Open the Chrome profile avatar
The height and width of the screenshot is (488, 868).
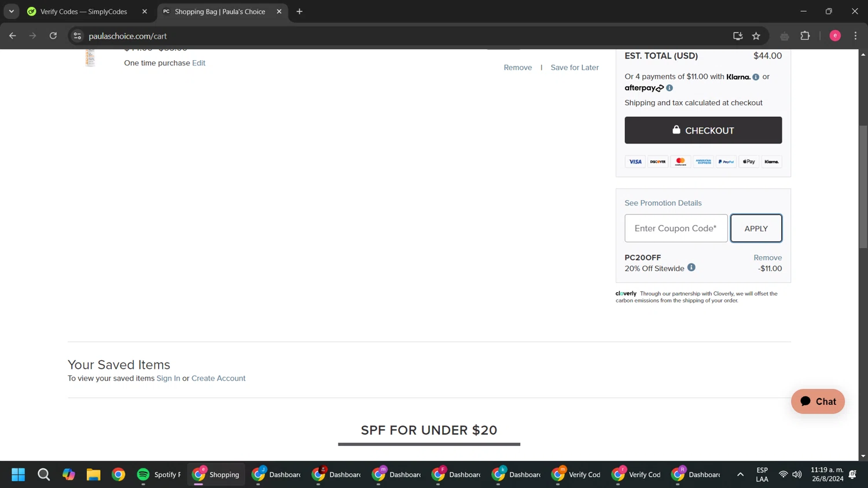click(835, 36)
